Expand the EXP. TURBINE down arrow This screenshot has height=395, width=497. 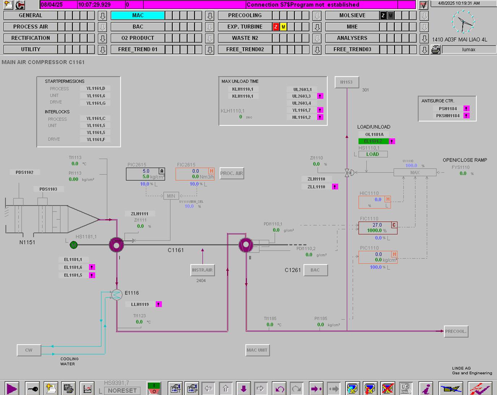[317, 27]
